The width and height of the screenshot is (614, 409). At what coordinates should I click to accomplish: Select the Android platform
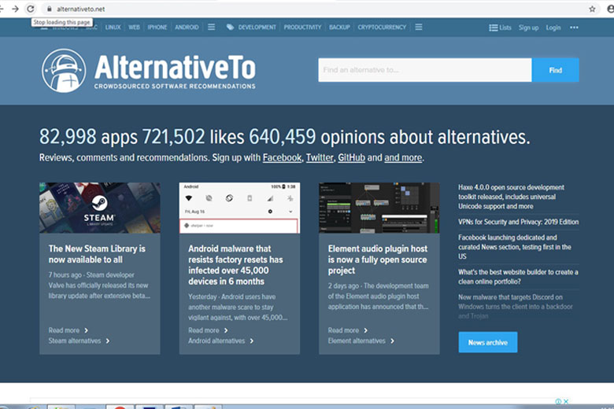tap(187, 27)
